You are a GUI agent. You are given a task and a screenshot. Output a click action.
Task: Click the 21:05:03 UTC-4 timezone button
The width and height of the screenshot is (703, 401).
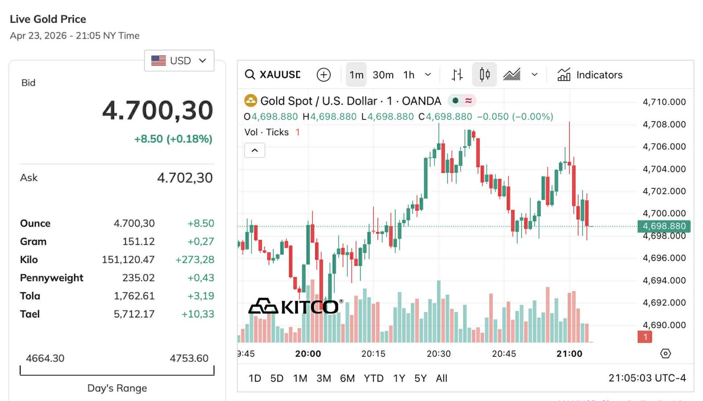click(x=647, y=378)
